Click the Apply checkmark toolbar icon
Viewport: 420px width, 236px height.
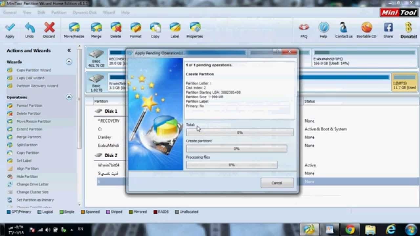coord(10,28)
